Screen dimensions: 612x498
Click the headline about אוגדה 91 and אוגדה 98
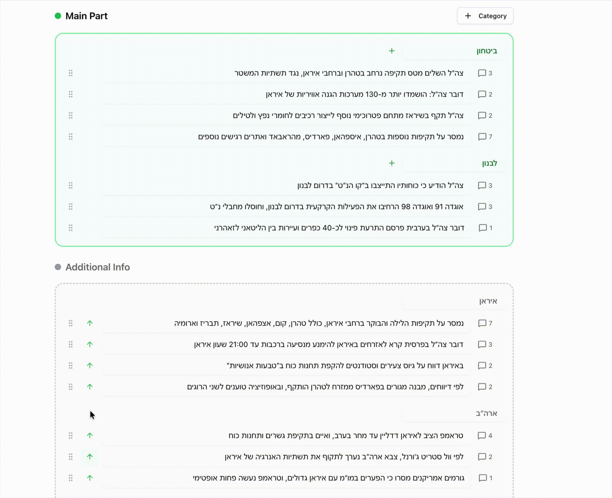(x=337, y=207)
